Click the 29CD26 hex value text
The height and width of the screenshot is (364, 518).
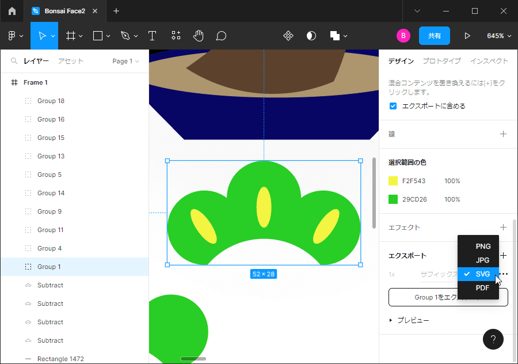point(414,199)
